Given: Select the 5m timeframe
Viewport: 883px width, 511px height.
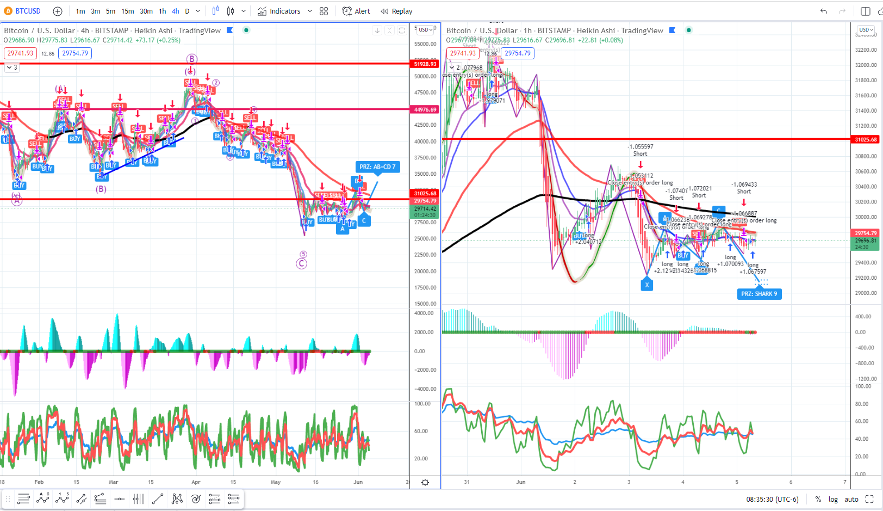Looking at the screenshot, I should [111, 11].
